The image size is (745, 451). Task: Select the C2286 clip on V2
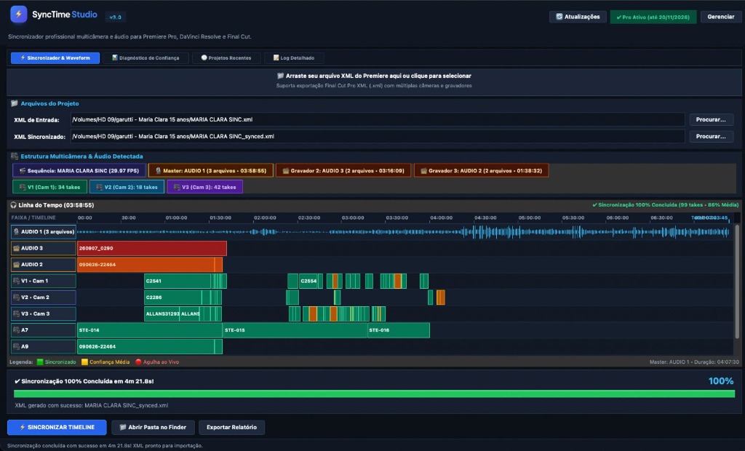tap(173, 298)
